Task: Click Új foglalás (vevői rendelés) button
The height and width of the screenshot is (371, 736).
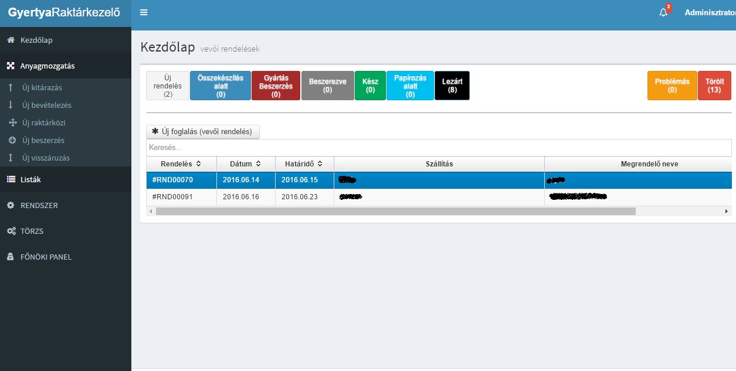Action: [203, 132]
